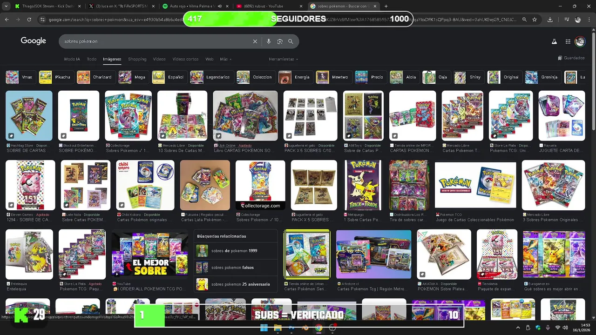This screenshot has width=596, height=335.
Task: Expand the Herramientas tools dropdown
Action: [283, 59]
